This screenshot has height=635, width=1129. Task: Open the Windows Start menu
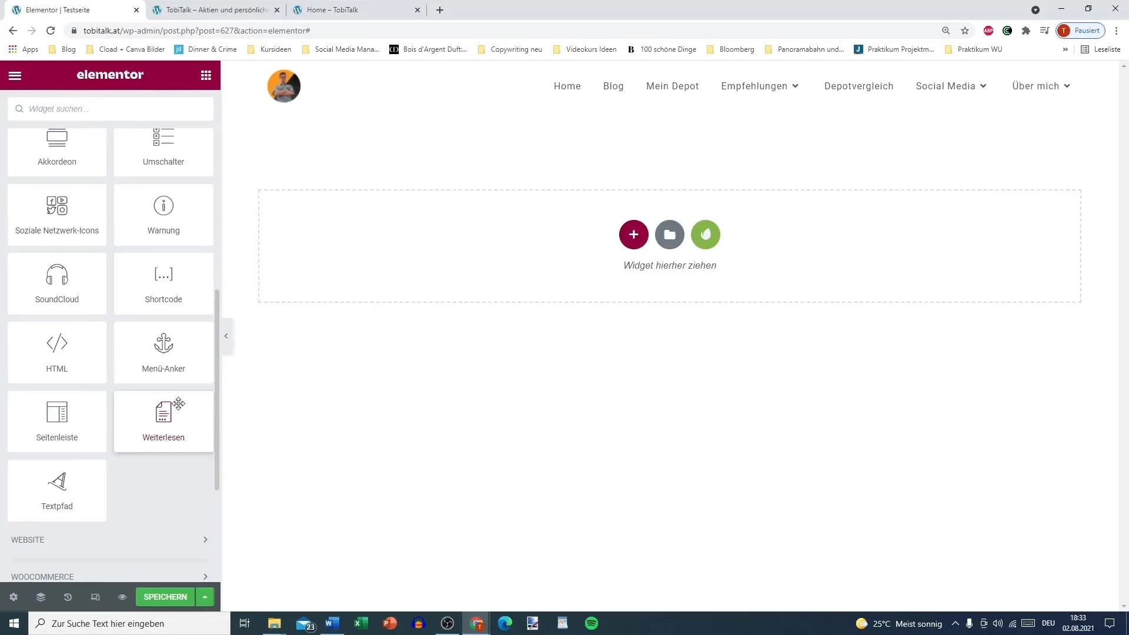click(14, 623)
